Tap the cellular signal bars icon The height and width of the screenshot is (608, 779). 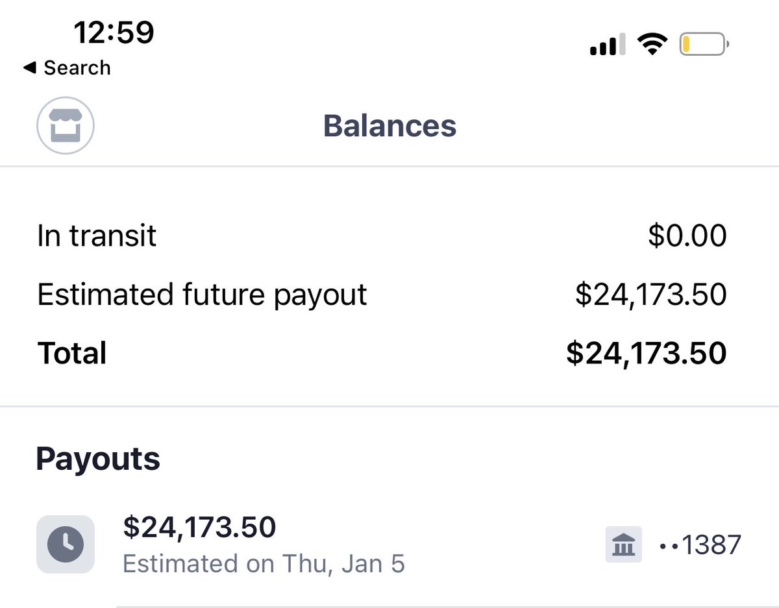[x=608, y=45]
